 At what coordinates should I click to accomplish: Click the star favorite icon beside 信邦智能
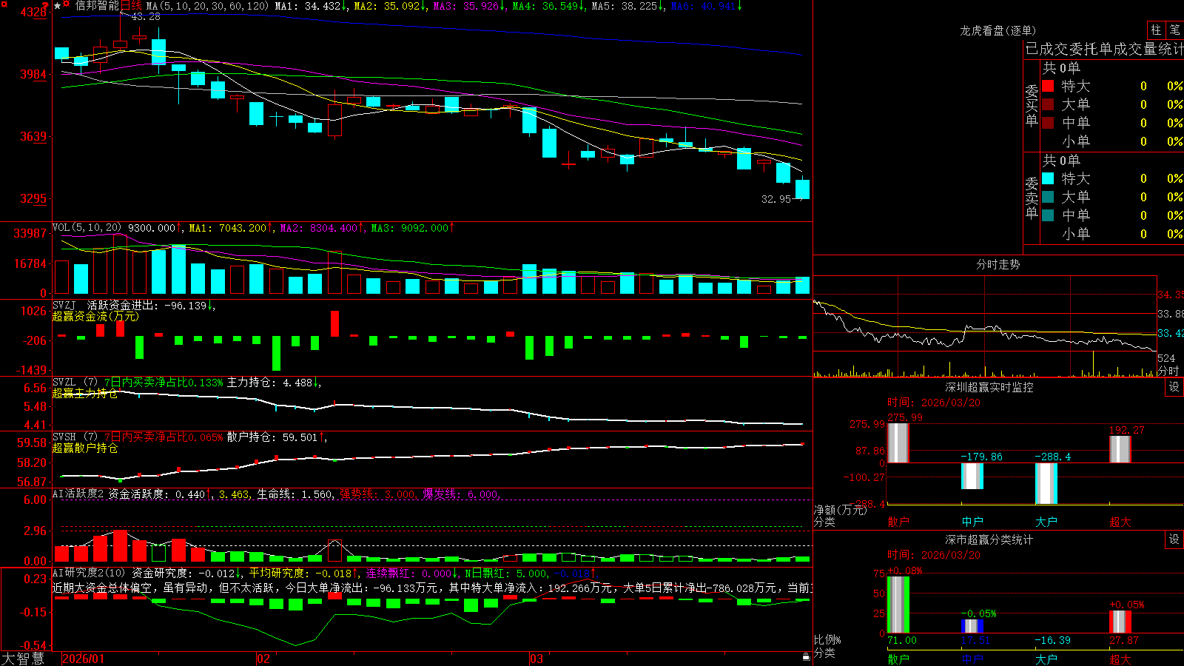tap(57, 6)
